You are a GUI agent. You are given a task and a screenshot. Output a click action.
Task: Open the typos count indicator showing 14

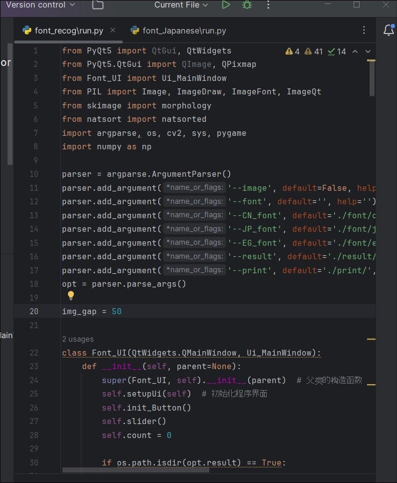[337, 51]
